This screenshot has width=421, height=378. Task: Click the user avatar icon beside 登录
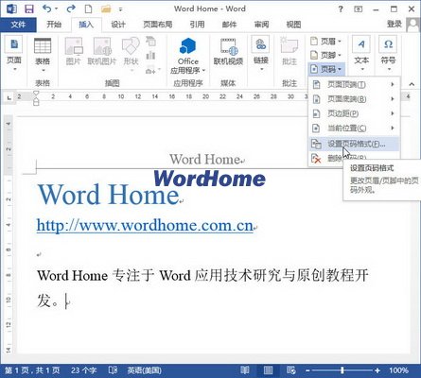pyautogui.click(x=413, y=25)
